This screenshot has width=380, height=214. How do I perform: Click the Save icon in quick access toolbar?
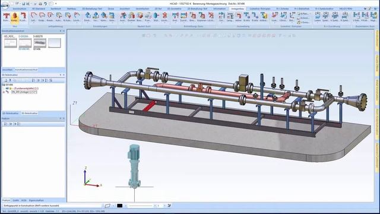[x=24, y=4]
